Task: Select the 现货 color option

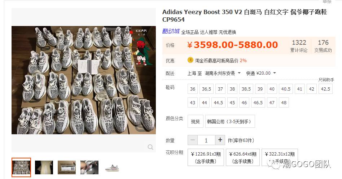Action: (196, 121)
